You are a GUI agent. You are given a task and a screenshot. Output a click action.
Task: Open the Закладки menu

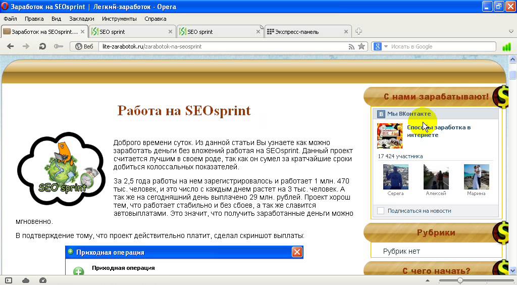[x=81, y=19]
